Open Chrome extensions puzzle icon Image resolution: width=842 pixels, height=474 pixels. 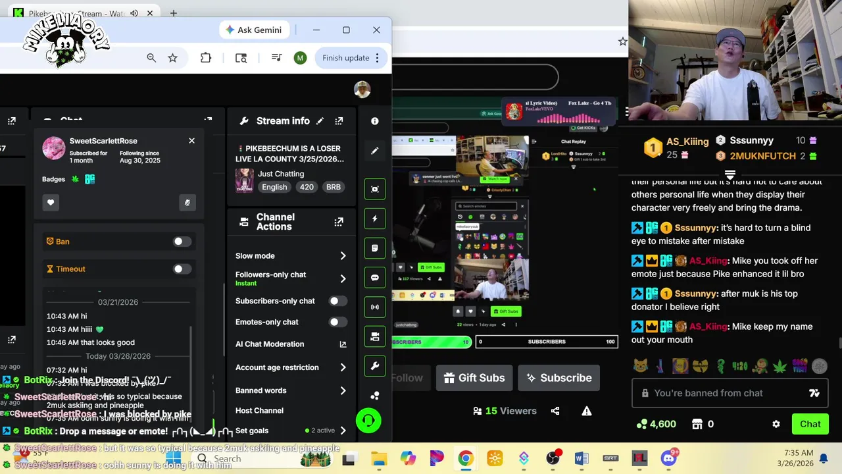coord(206,58)
